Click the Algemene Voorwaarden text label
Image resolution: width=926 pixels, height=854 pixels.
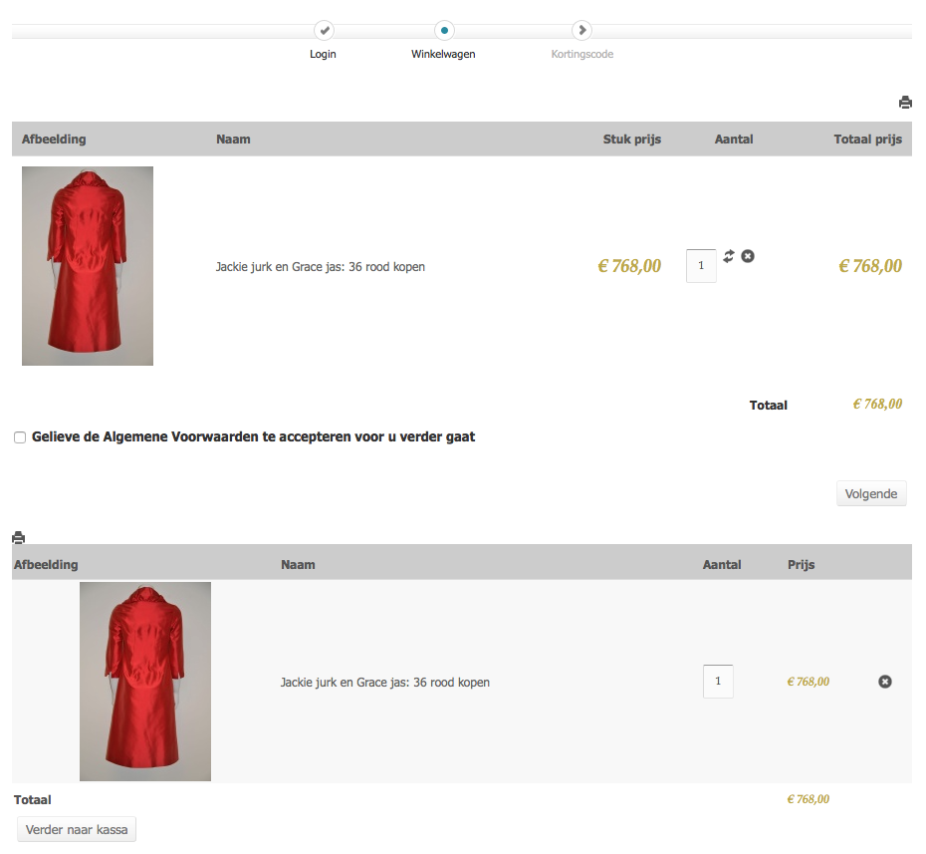(x=253, y=436)
